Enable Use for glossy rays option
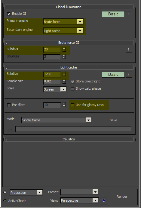The width and height of the screenshot is (141, 208). pyautogui.click(x=72, y=105)
